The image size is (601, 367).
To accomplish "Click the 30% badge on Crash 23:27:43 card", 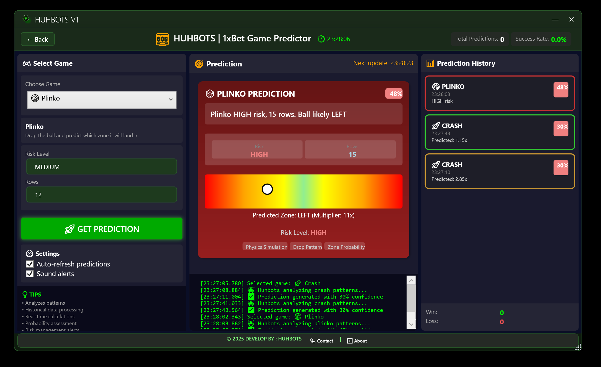I will pyautogui.click(x=561, y=129).
